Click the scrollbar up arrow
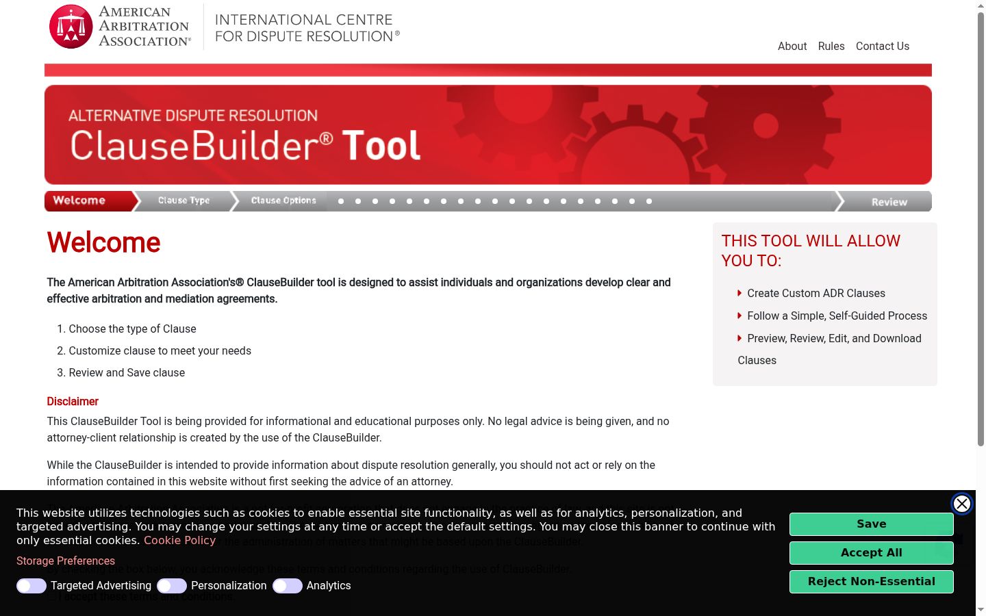 click(981, 5)
